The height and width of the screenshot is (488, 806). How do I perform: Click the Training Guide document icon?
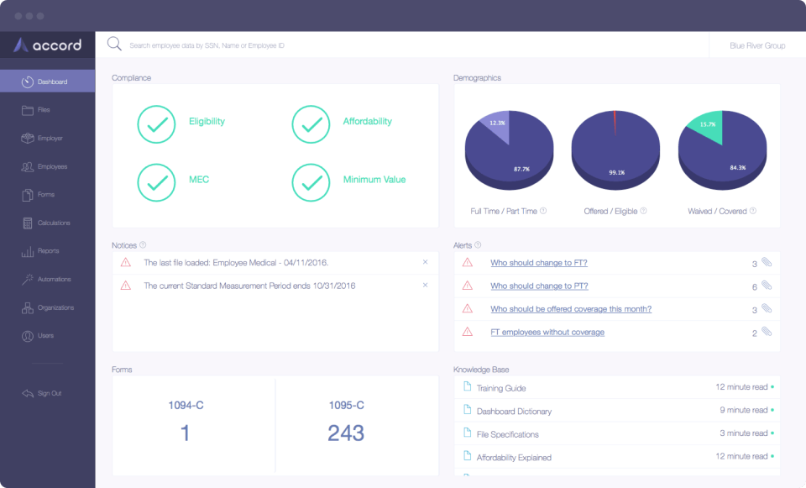tap(468, 388)
